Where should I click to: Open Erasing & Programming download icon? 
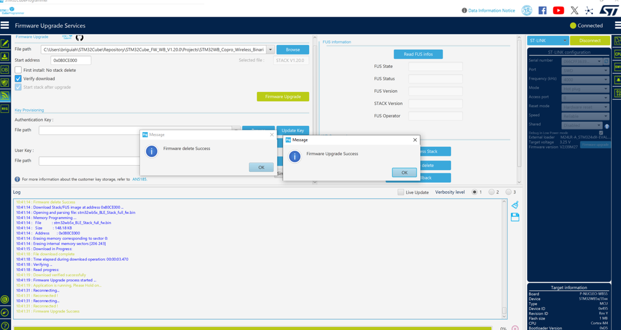[x=5, y=56]
